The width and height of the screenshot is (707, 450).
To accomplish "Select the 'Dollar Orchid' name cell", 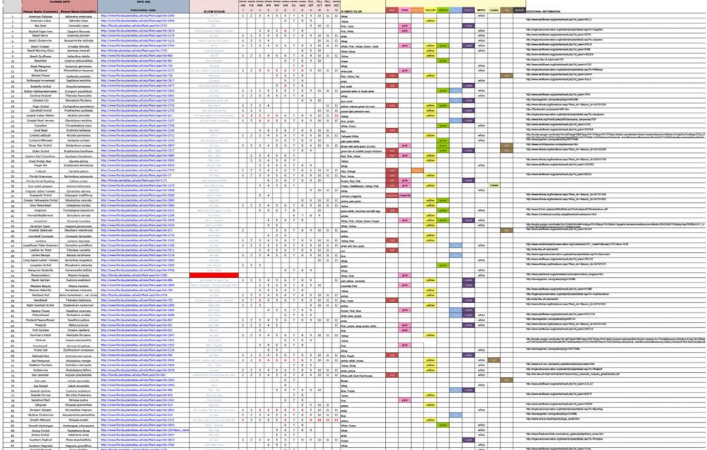I will click(41, 151).
